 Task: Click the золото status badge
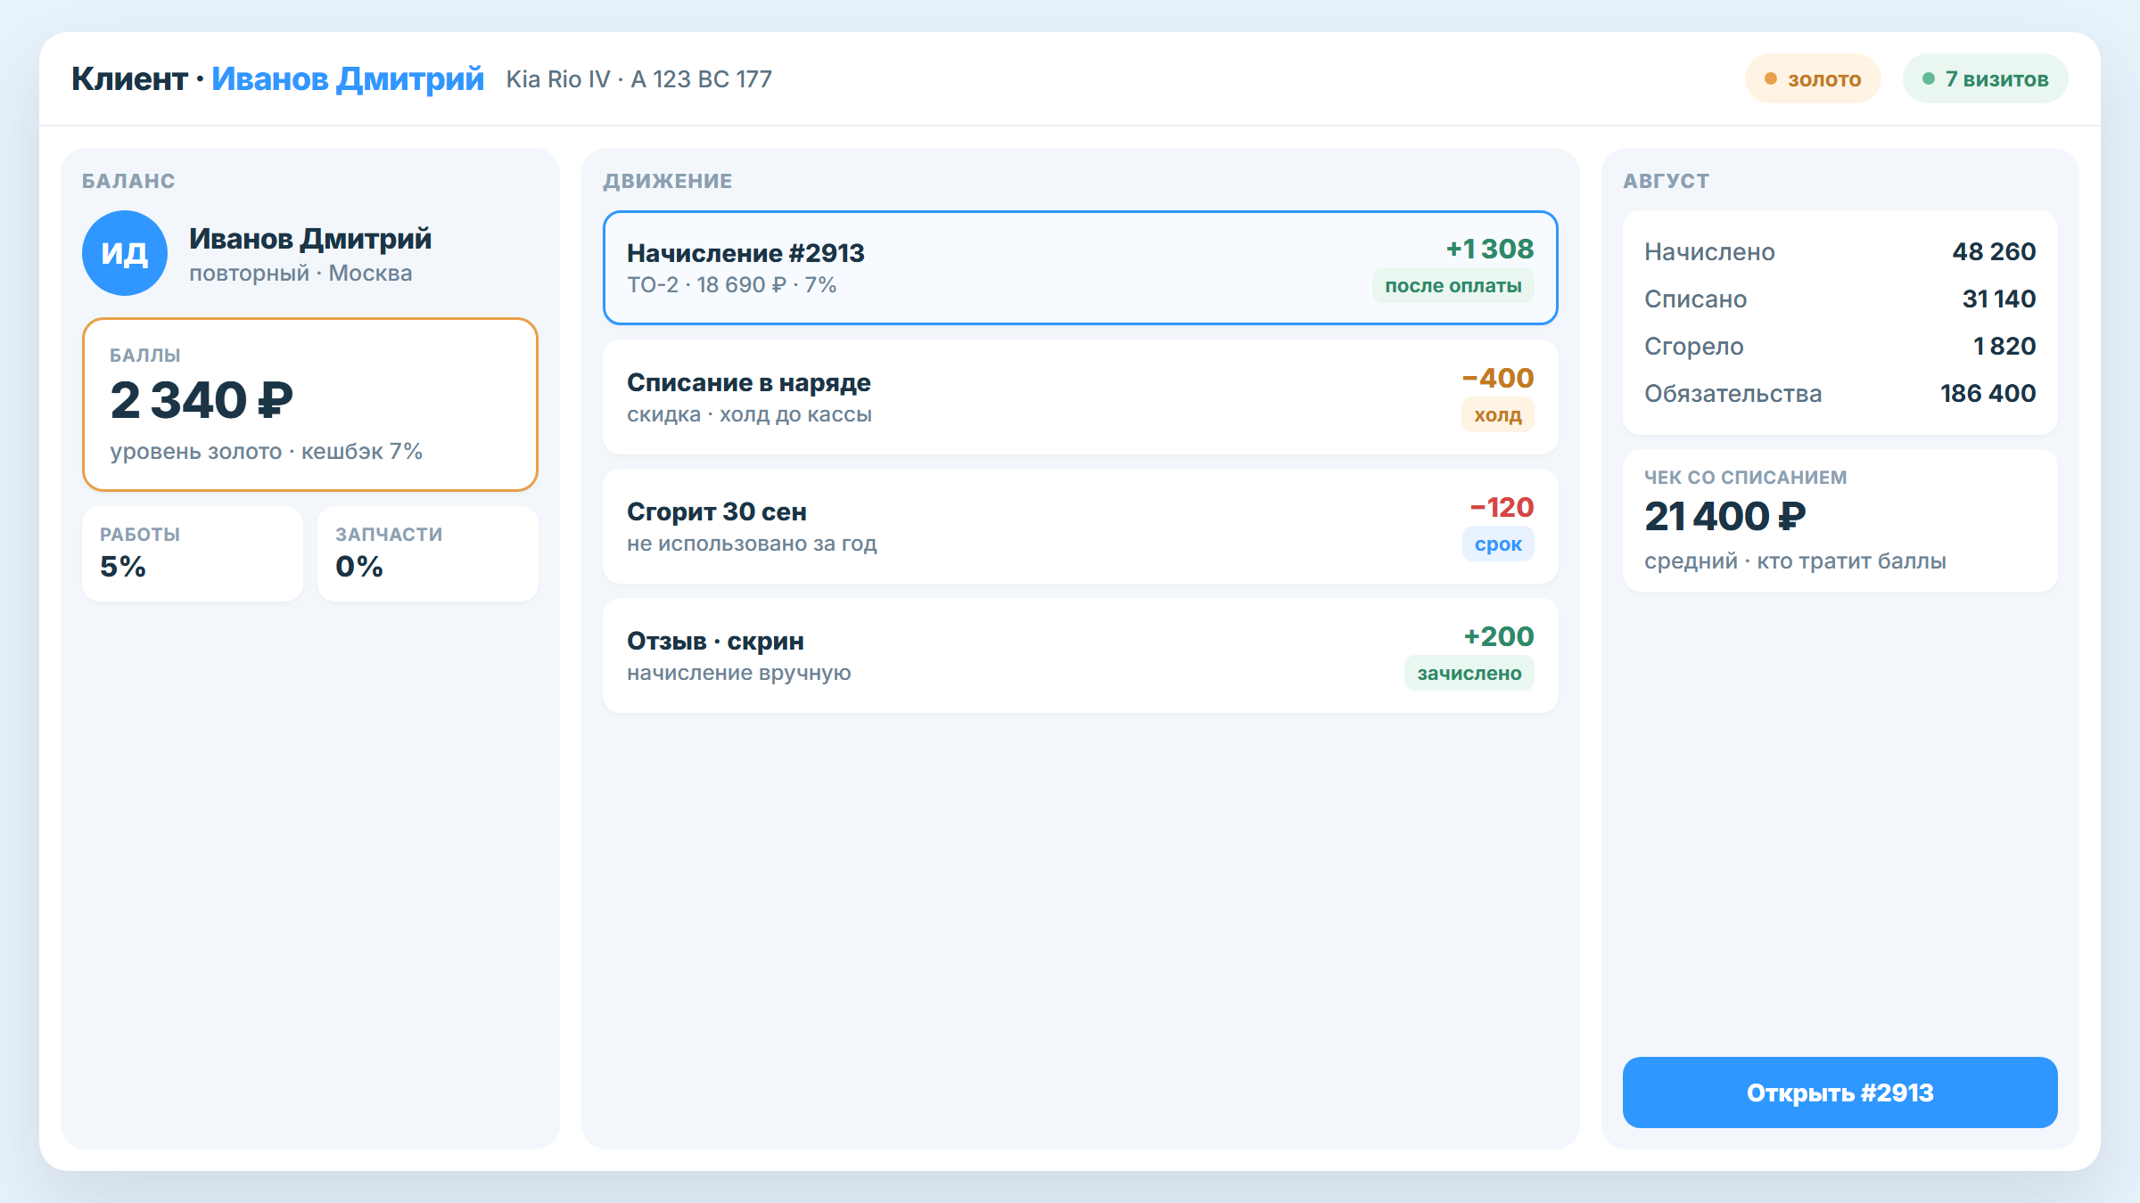pos(1813,78)
